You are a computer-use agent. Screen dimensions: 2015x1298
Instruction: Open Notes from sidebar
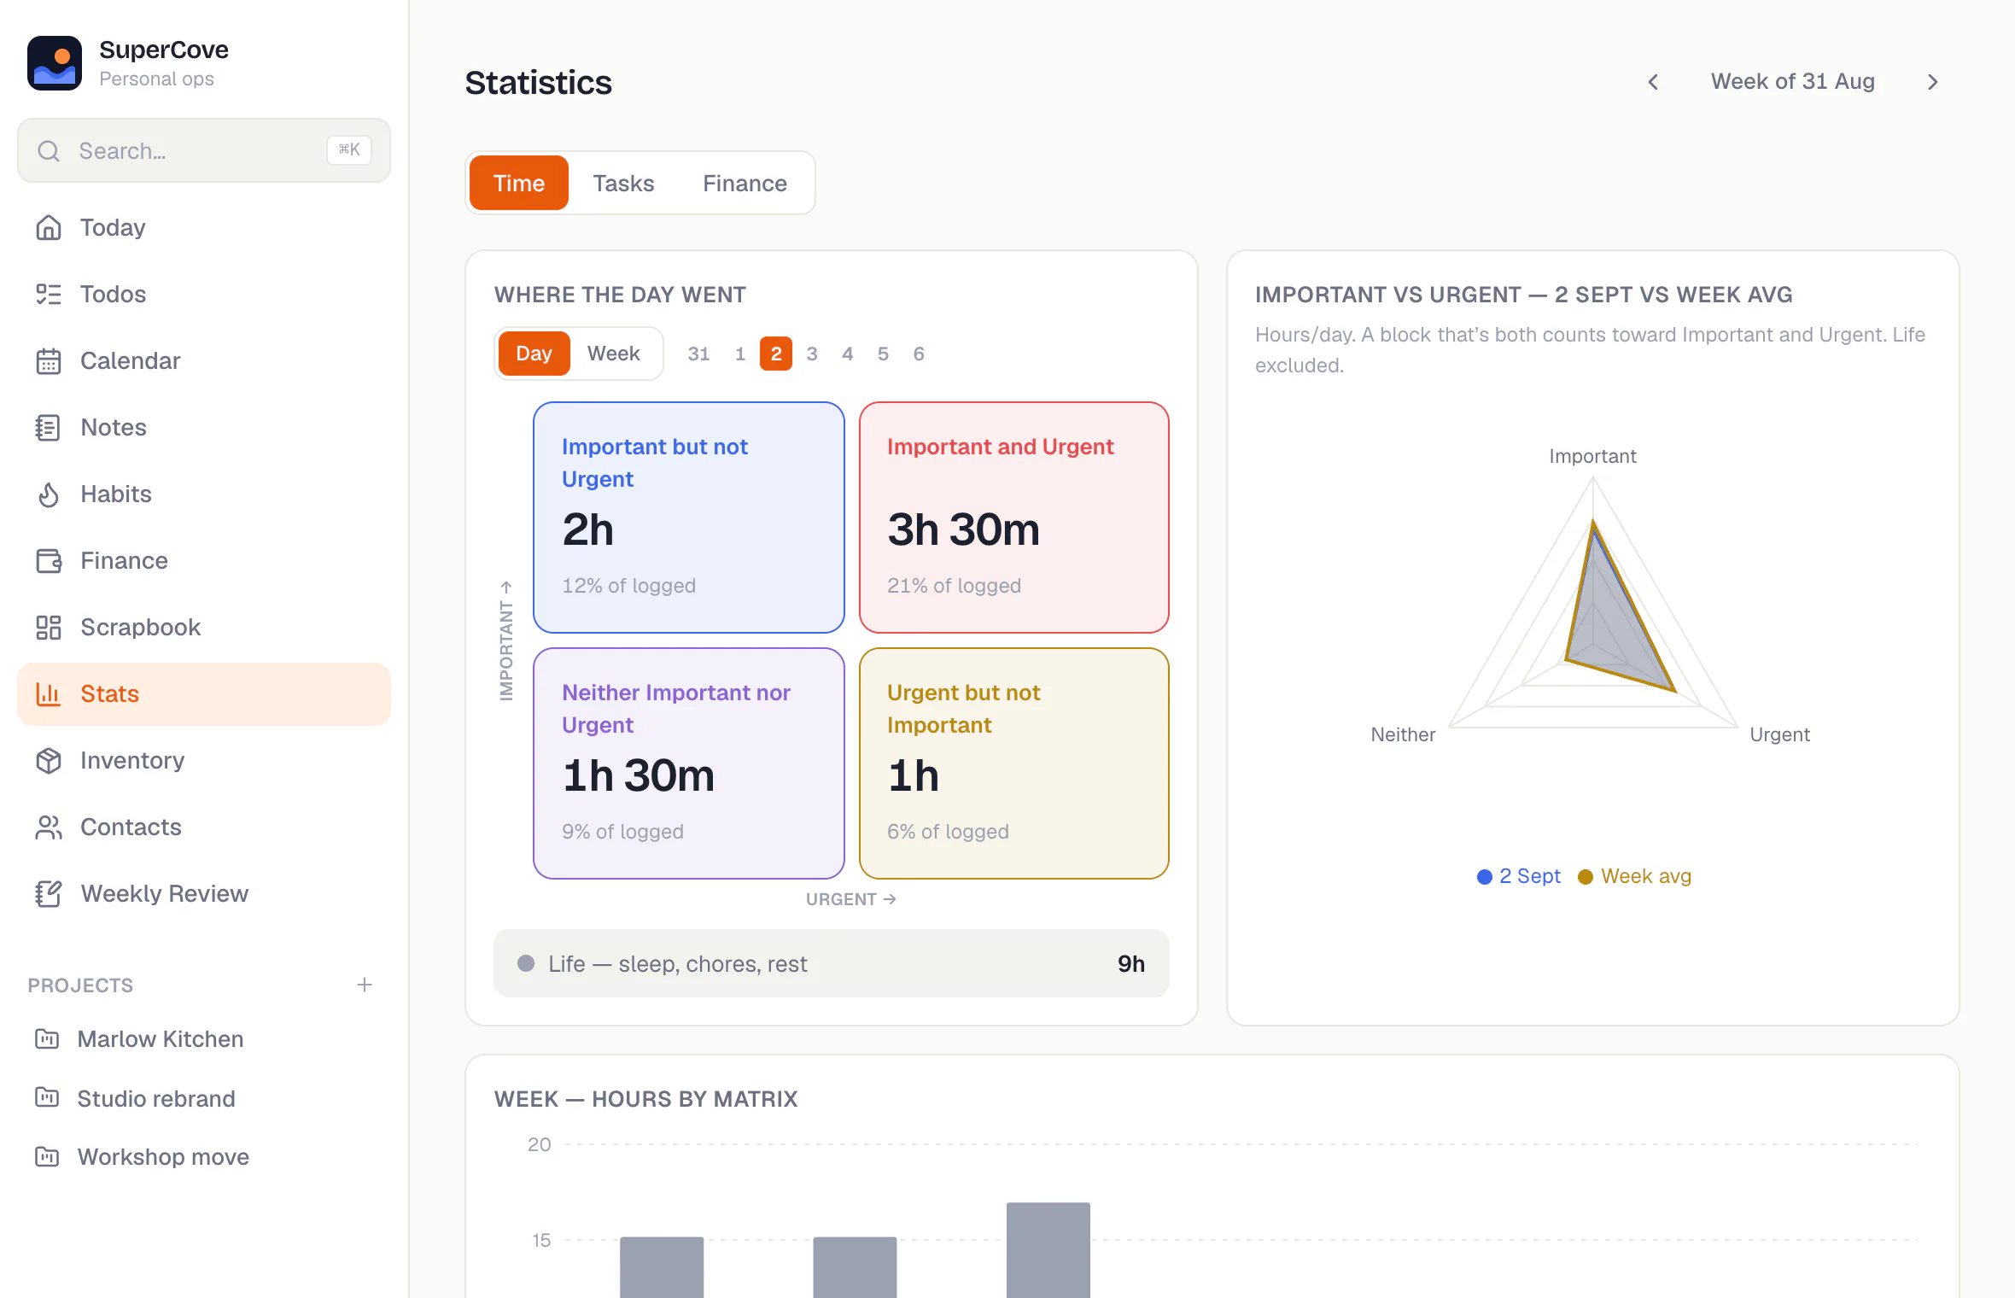coord(204,427)
